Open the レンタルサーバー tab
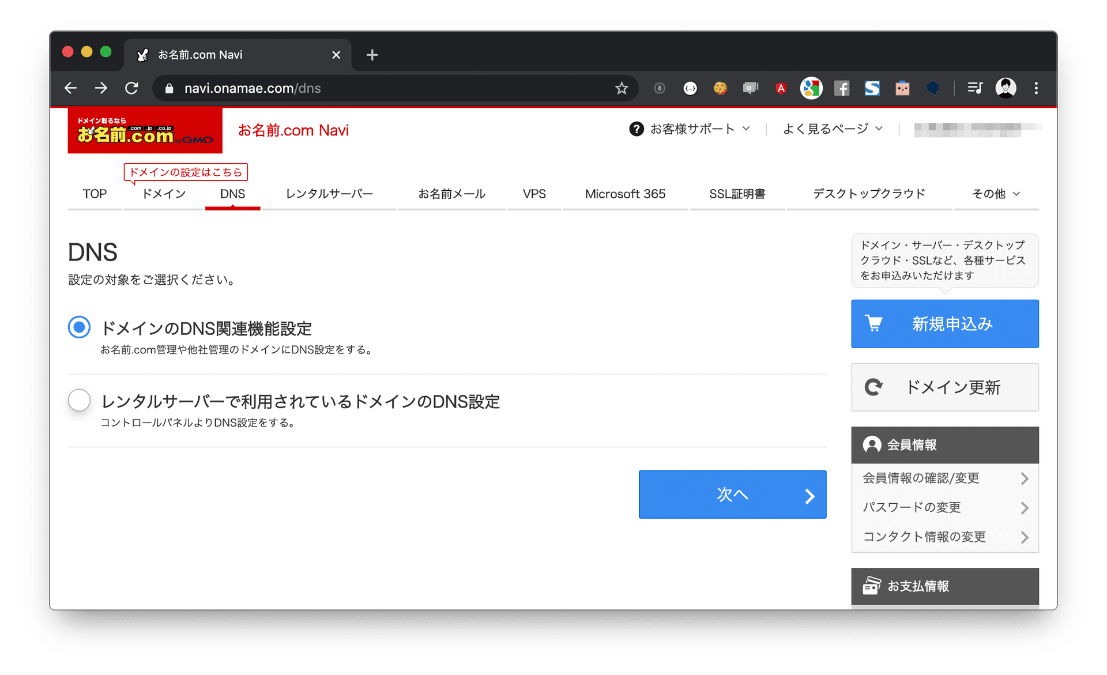 pos(329,194)
